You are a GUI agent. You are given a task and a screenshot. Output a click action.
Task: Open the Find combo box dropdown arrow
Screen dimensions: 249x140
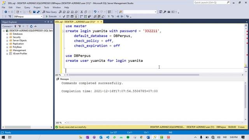156,12
